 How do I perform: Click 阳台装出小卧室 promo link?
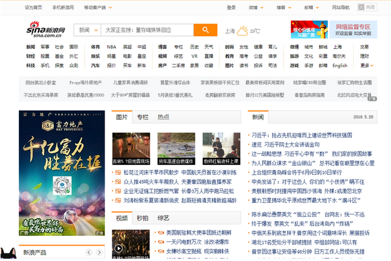tap(41, 83)
